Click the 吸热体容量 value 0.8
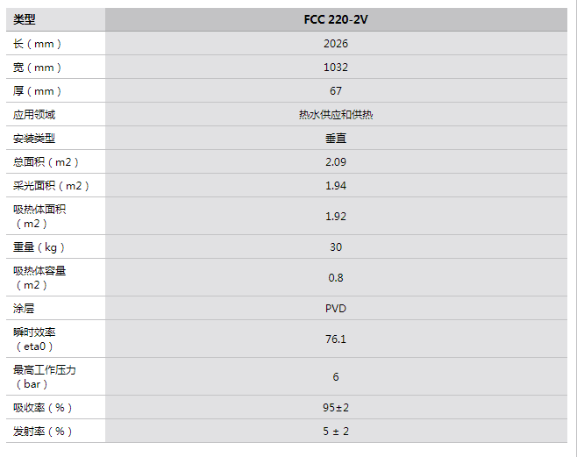Screen dimensions: 577x457 [335, 277]
